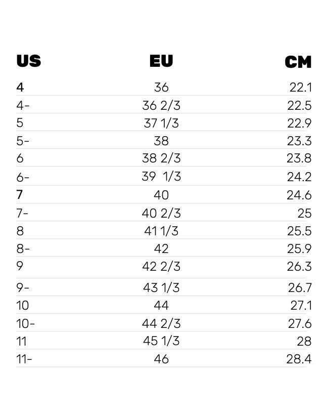Click the 27.6 cm value
Viewport: 324px width, 417px height.
(300, 324)
